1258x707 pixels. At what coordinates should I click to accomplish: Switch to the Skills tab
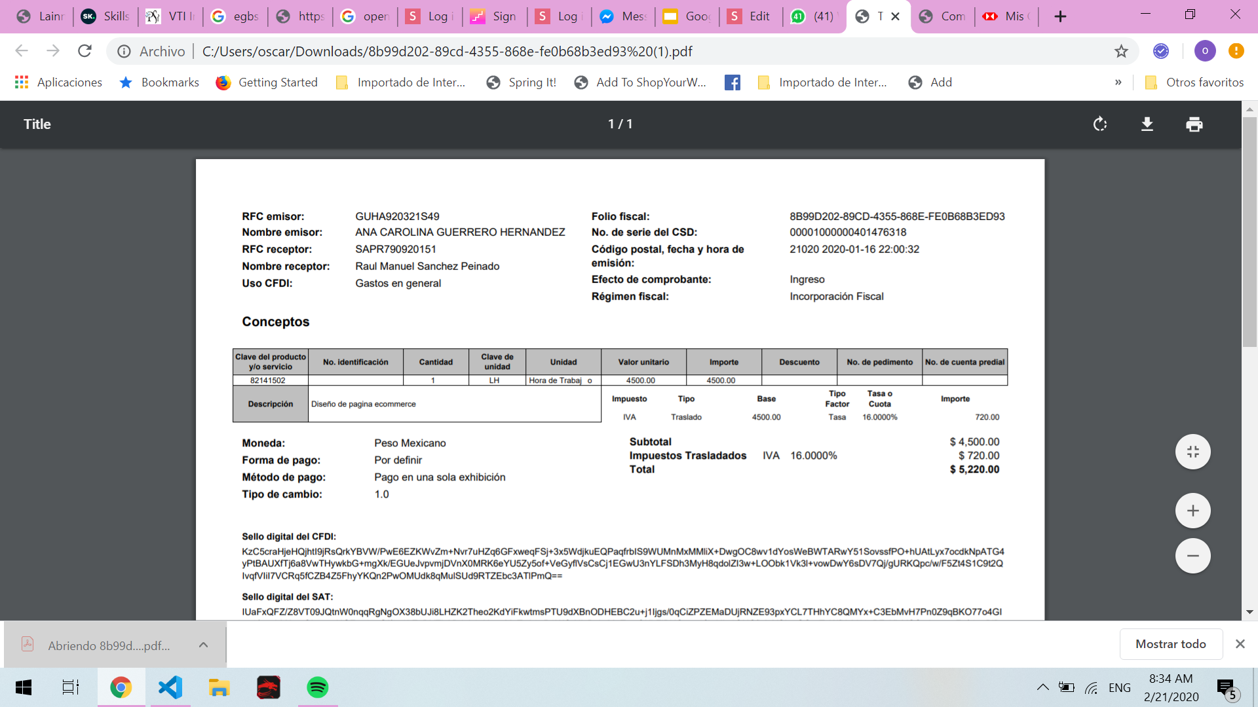105,16
